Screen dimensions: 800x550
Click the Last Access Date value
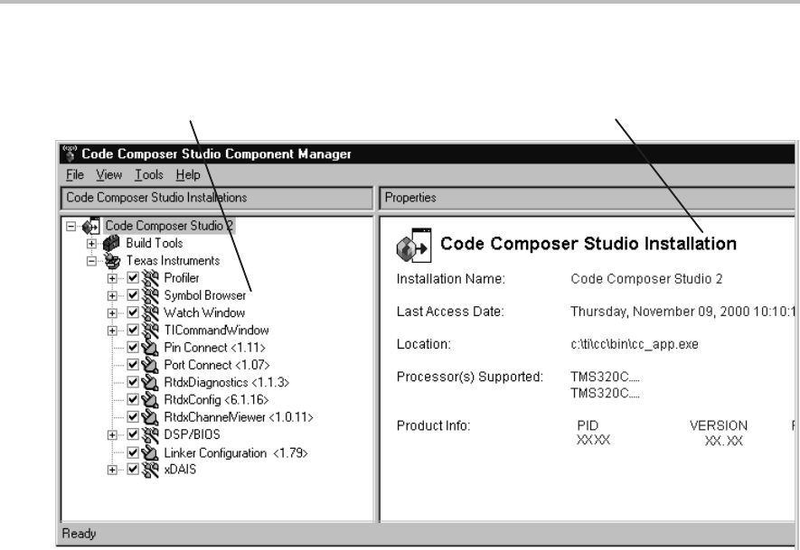(x=682, y=312)
